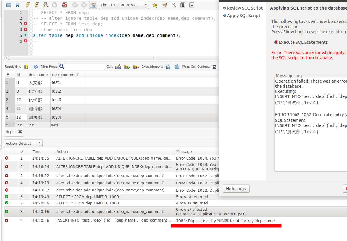Select action output row 1 at 14:14:35
The width and height of the screenshot is (347, 241).
(x=111, y=158)
